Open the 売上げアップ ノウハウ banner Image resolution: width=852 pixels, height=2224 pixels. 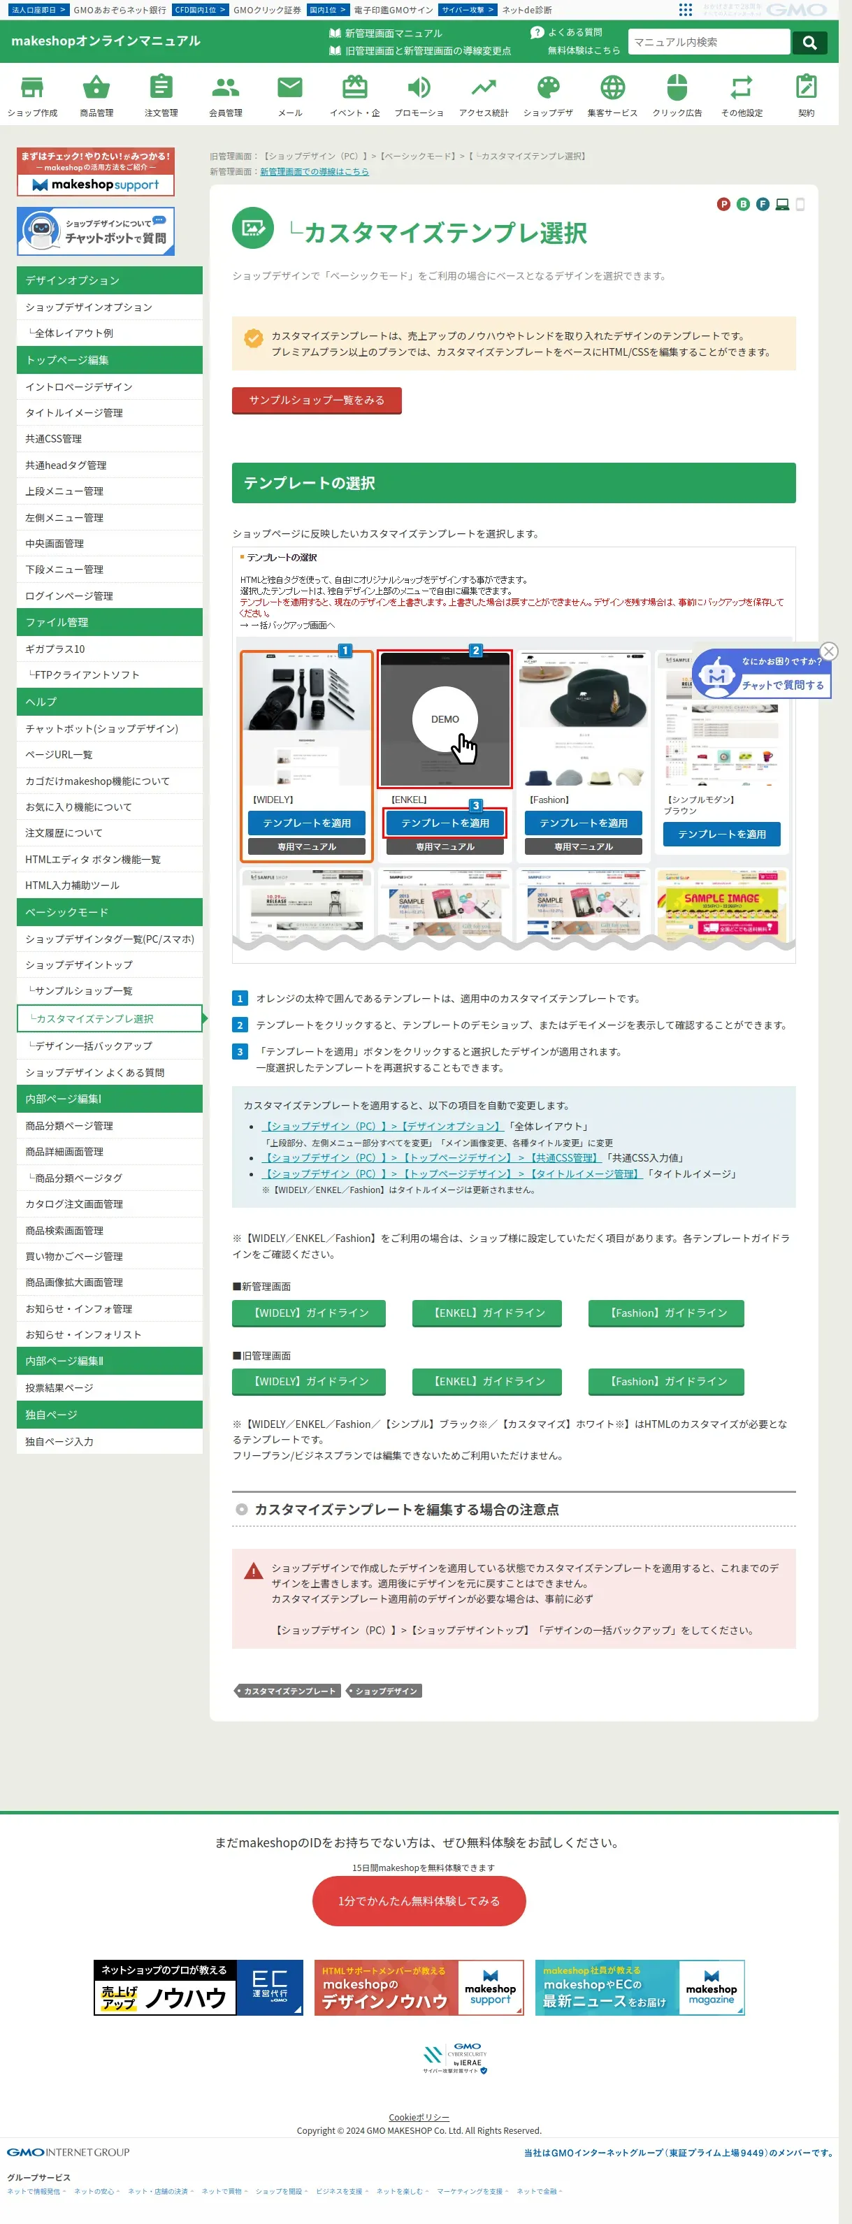[x=198, y=1988]
